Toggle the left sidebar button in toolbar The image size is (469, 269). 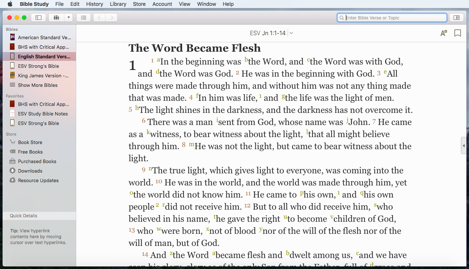tap(38, 18)
